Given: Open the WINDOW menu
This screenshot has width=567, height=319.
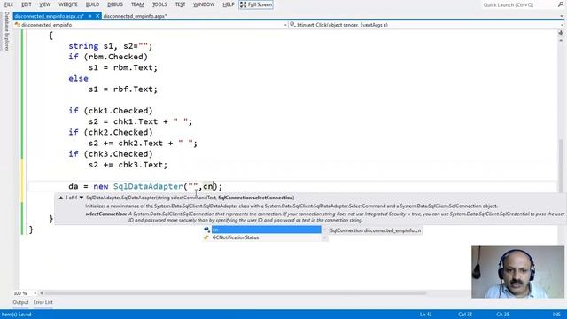Looking at the screenshot, I should click(204, 4).
